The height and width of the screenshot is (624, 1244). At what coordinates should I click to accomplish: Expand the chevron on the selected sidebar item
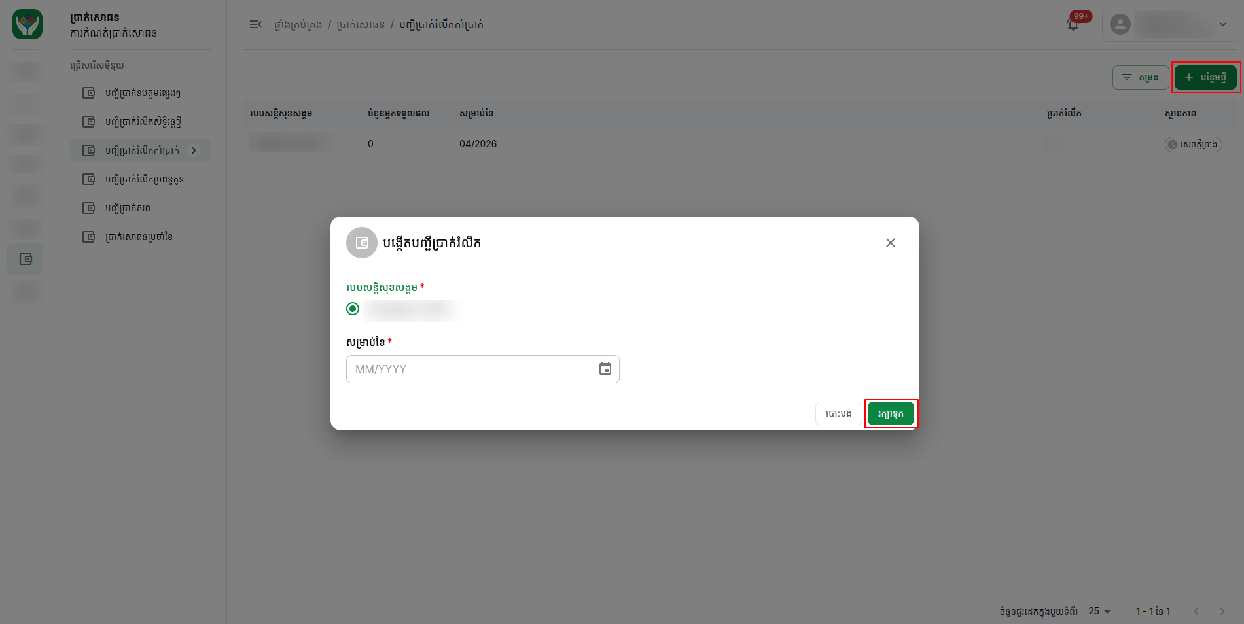[x=194, y=150]
